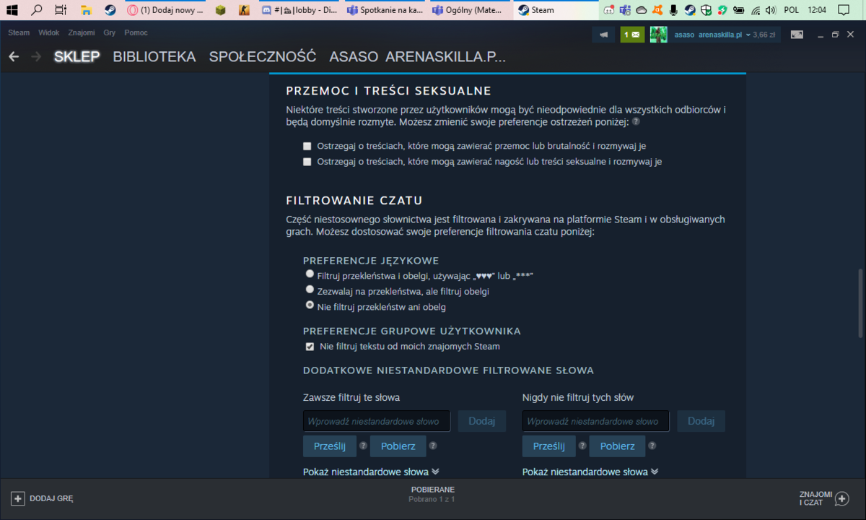This screenshot has height=520, width=866.
Task: Click the plus icon next to Dodaj grę
Action: [18, 498]
